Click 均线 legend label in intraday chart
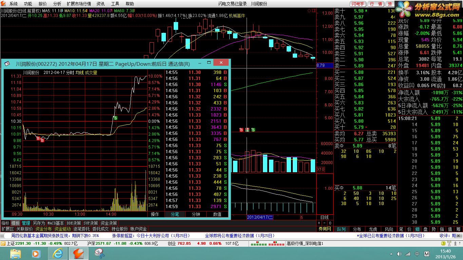463x260 pixels. click(x=79, y=73)
